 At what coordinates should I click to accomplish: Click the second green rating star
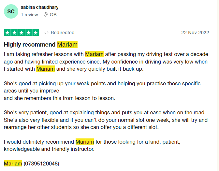[x=15, y=33]
